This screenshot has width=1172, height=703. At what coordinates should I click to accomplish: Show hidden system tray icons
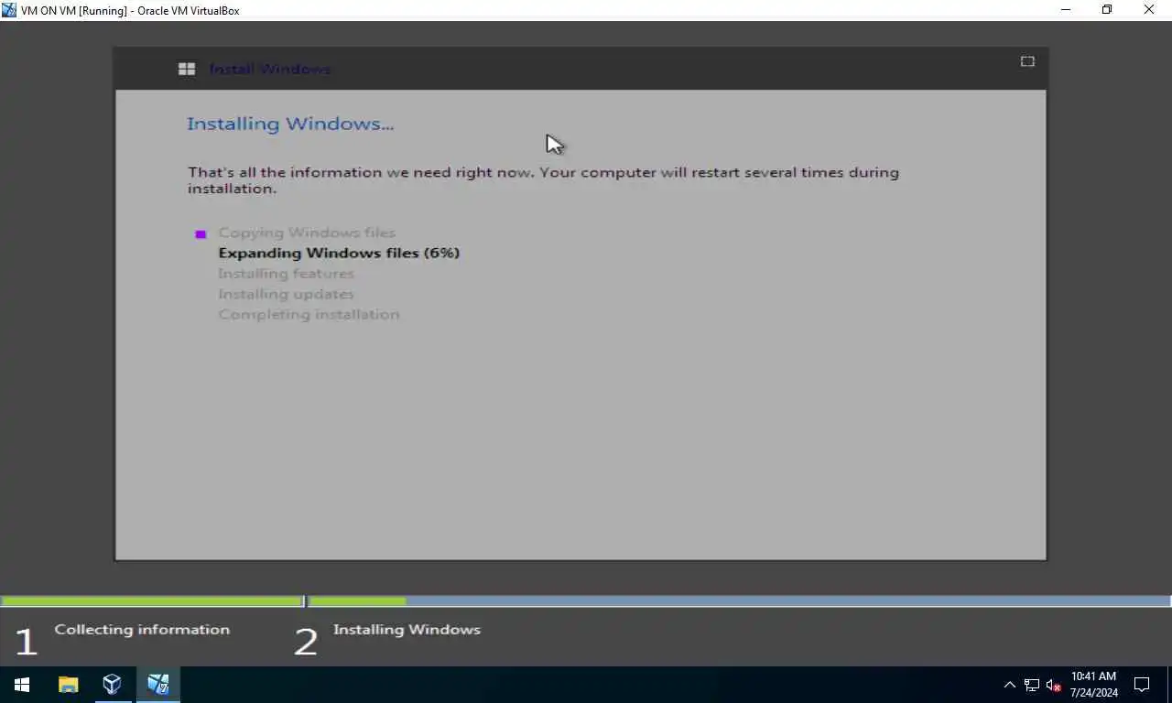pyautogui.click(x=1009, y=685)
